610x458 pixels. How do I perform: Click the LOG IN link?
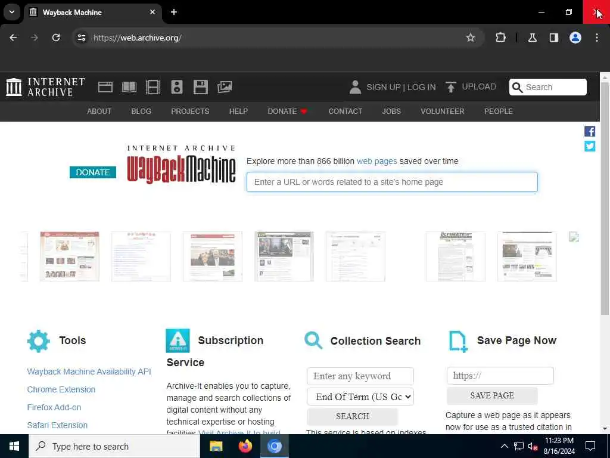tap(421, 87)
